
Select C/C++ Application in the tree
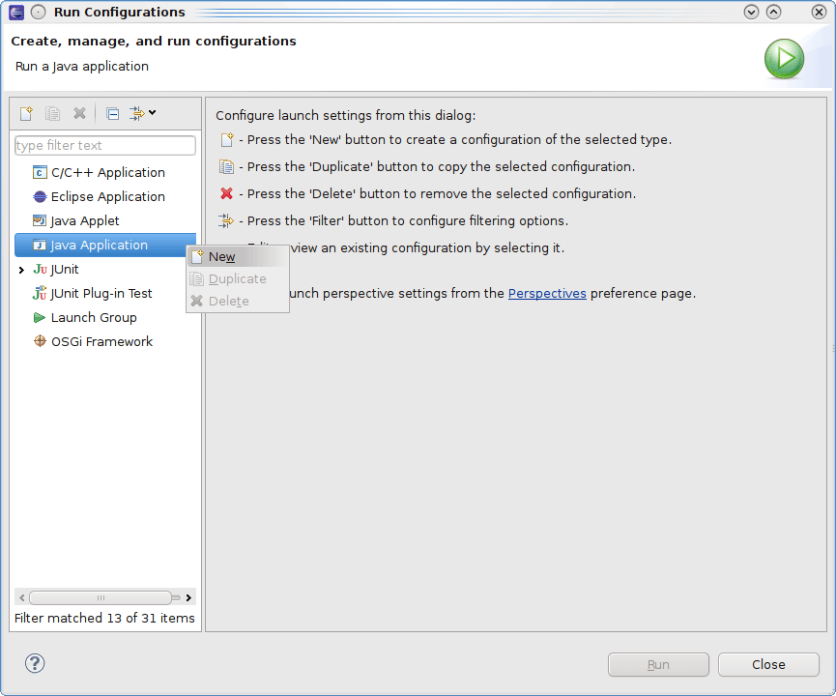(107, 172)
